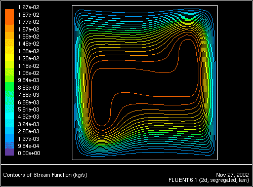Click the 'Nov 27, 2002' date
Screen dimensions: 253x187
tap(232, 175)
